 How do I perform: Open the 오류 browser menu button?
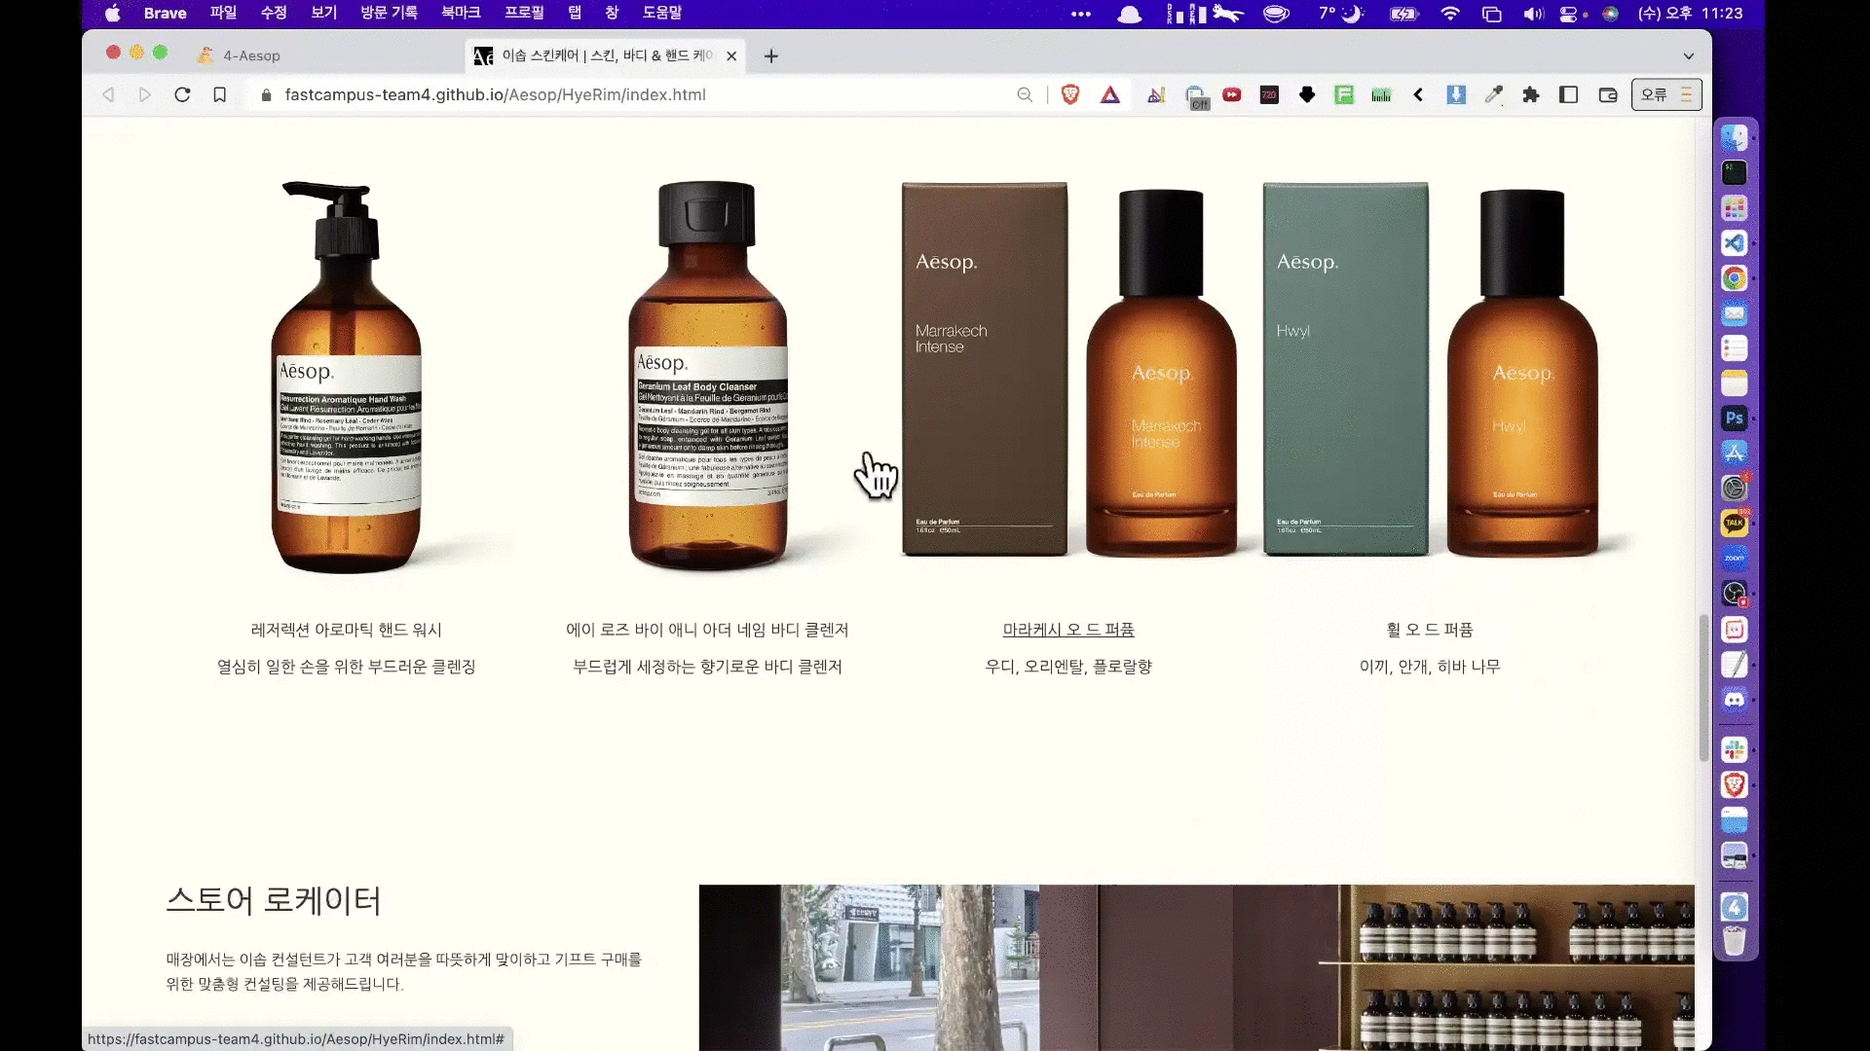tap(1666, 94)
